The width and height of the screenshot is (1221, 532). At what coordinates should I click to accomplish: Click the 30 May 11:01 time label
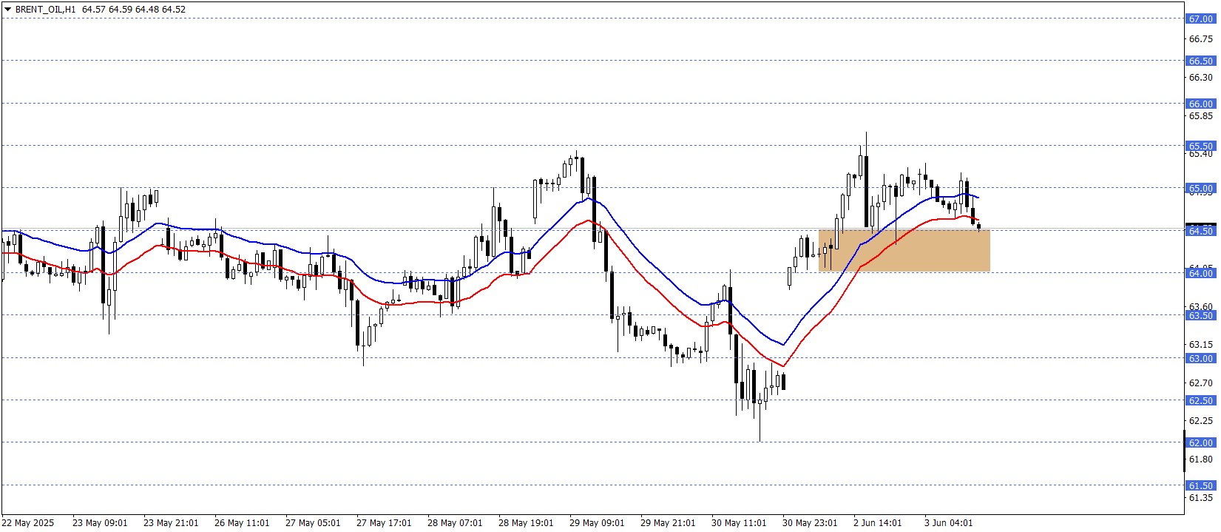click(x=739, y=523)
